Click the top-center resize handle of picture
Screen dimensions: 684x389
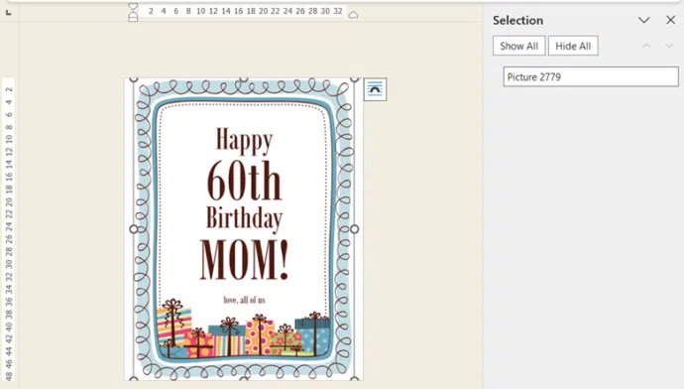(x=244, y=79)
